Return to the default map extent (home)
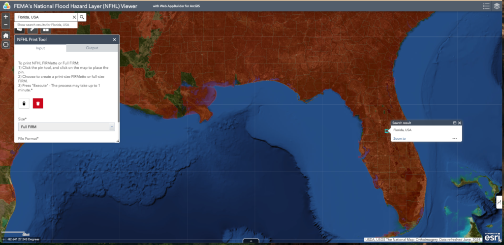504x245 pixels. (6, 35)
